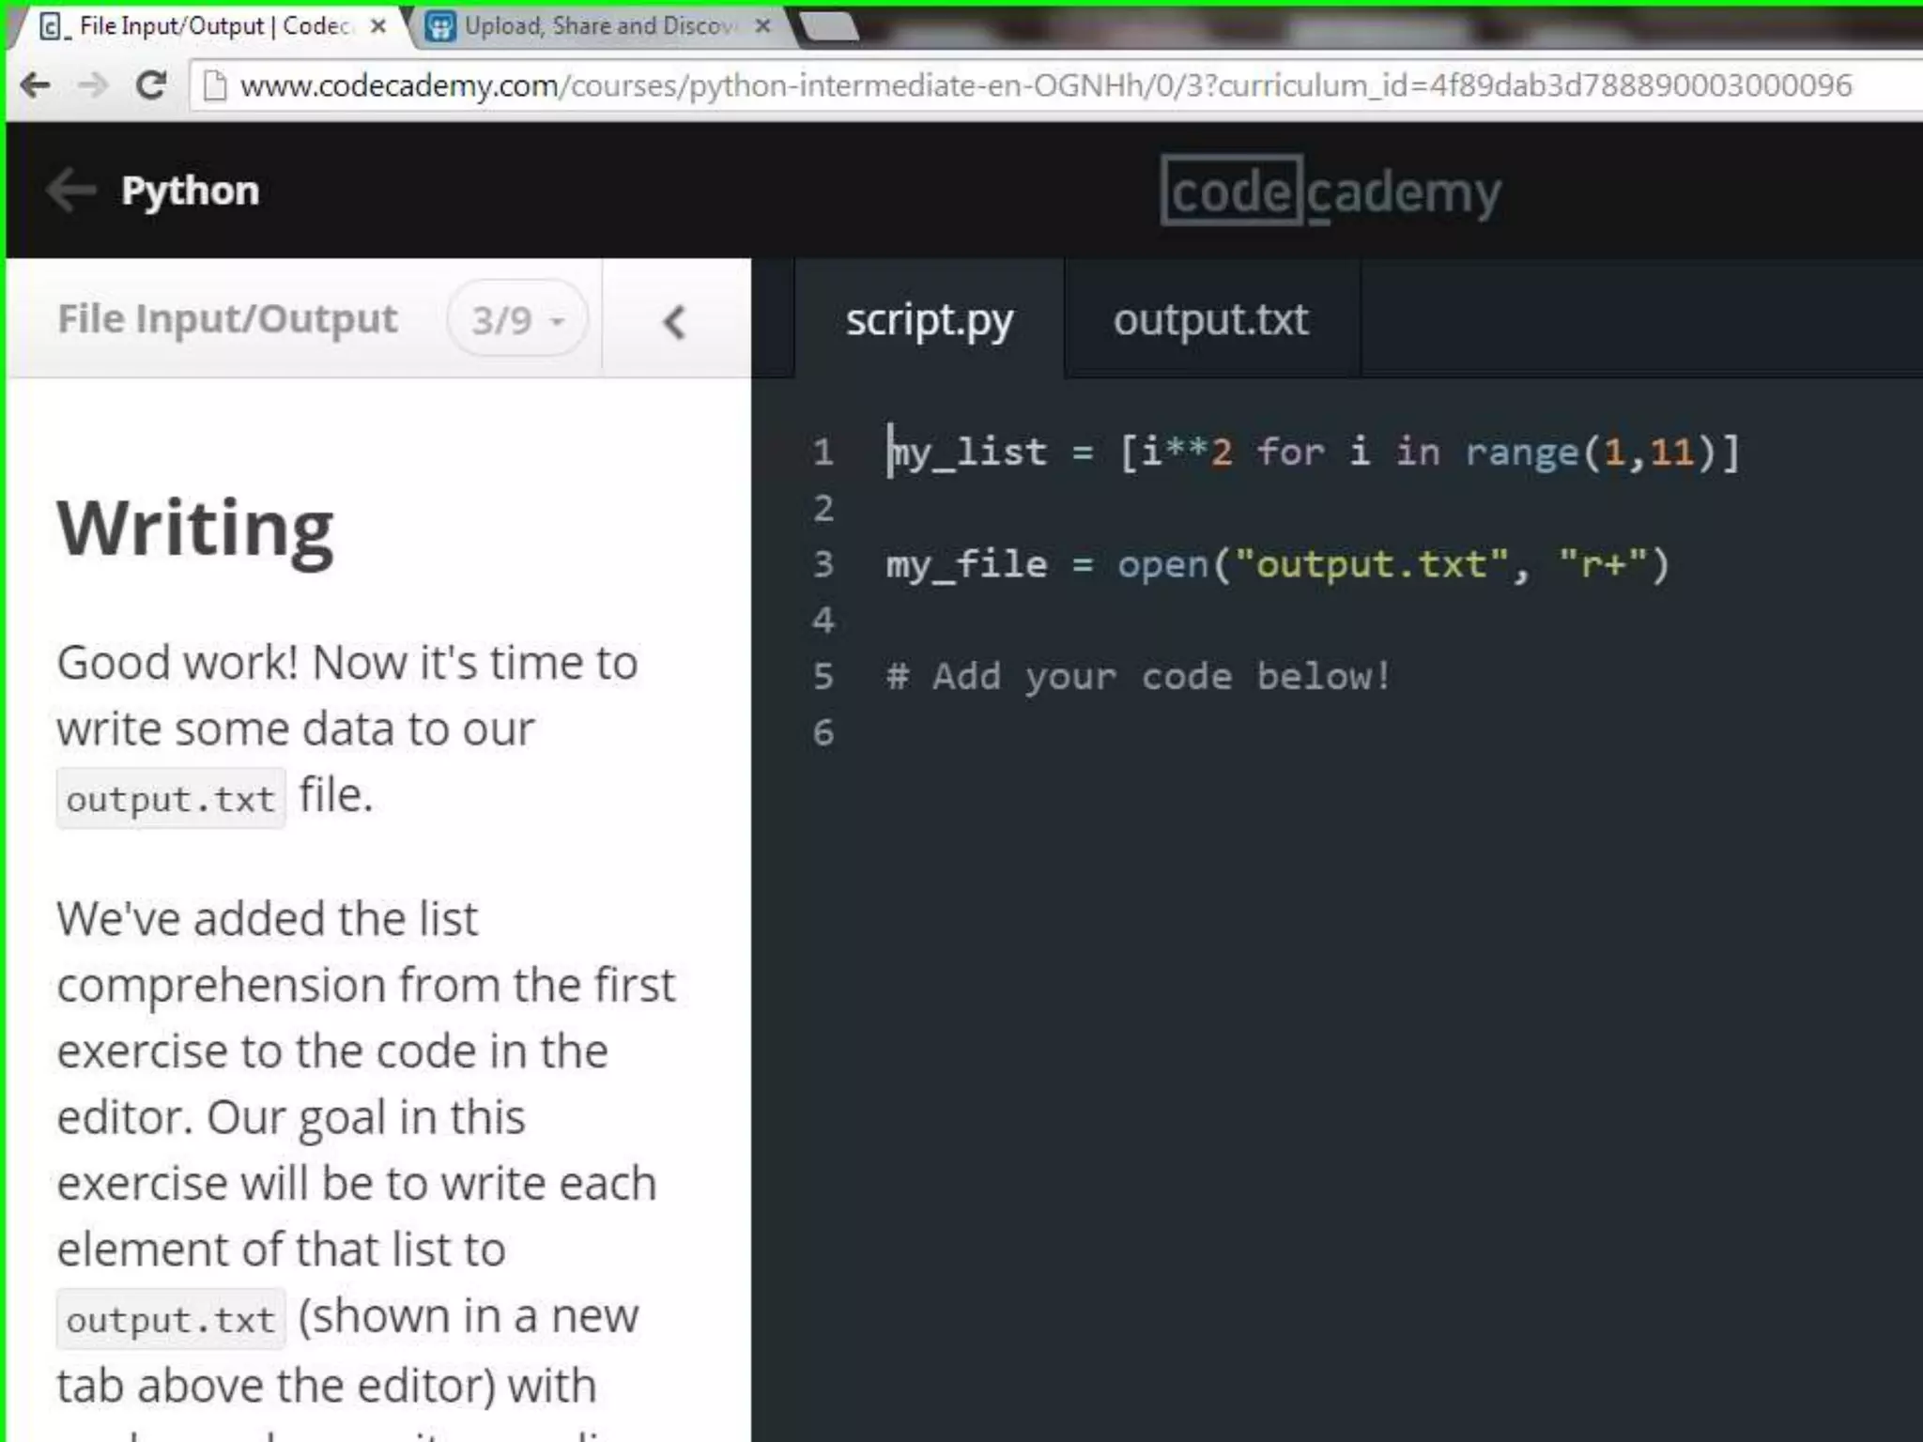Click the address bar URL
The width and height of the screenshot is (1923, 1442).
pyautogui.click(x=1046, y=85)
